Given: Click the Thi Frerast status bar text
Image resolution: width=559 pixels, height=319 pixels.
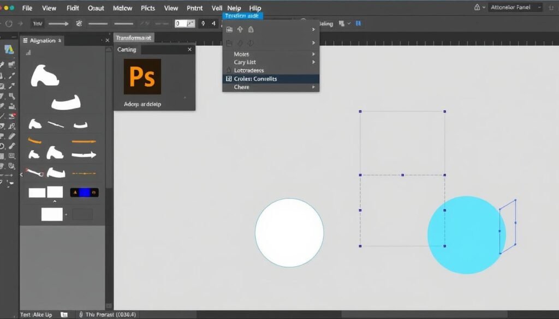Looking at the screenshot, I should [110, 315].
